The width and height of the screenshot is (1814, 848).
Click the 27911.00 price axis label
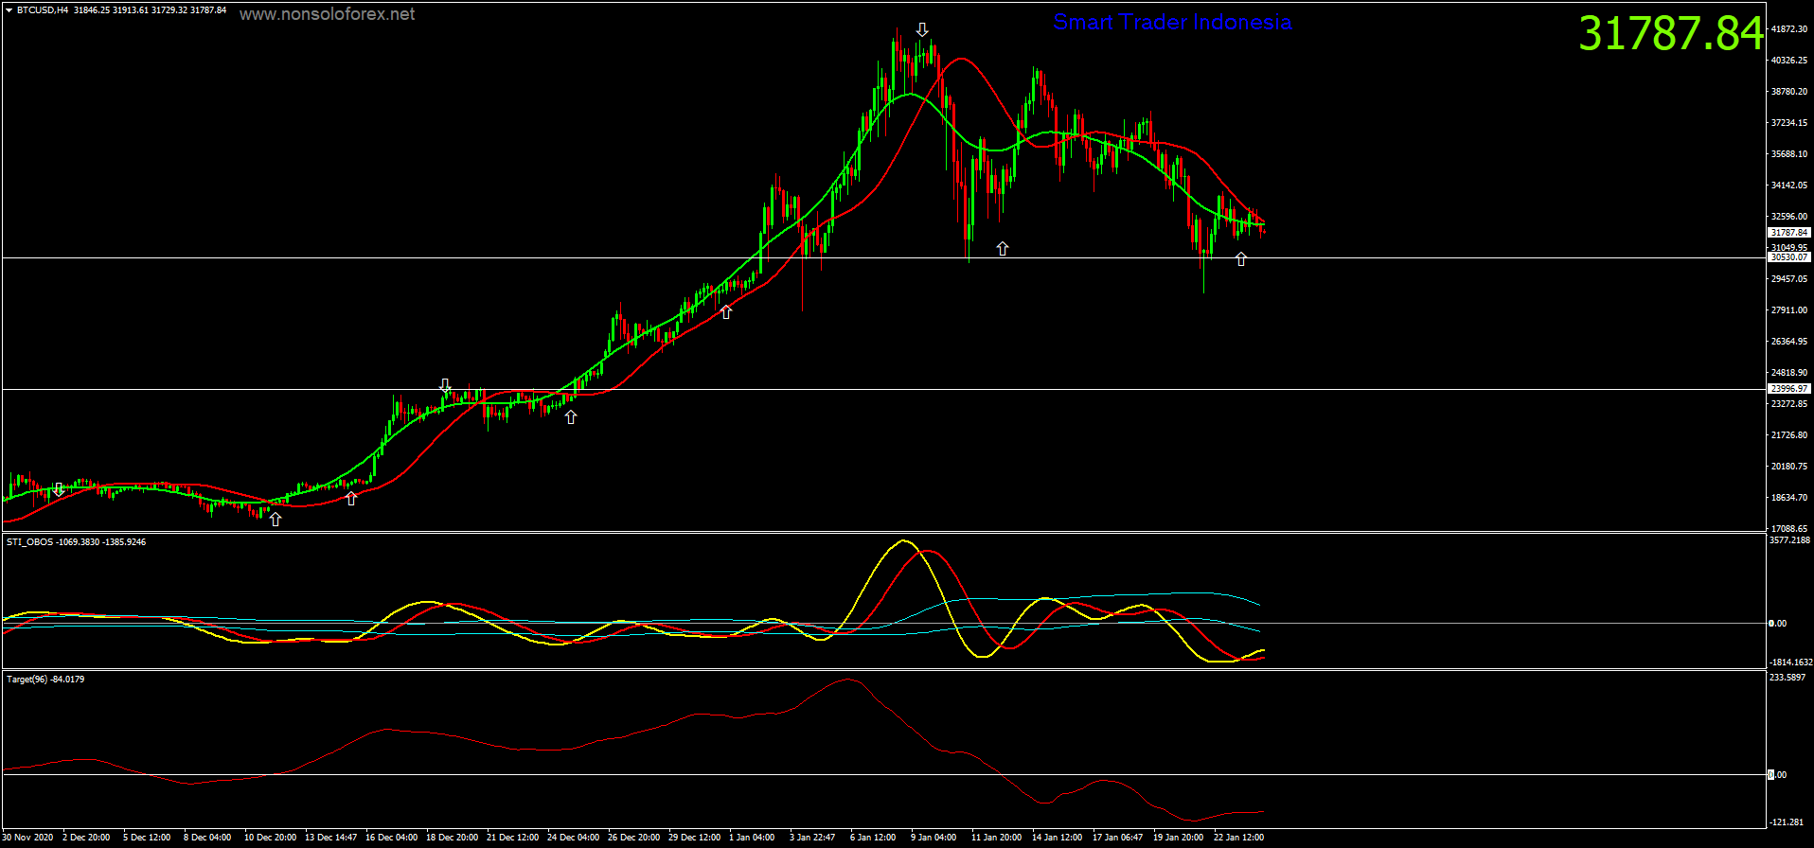pyautogui.click(x=1789, y=310)
